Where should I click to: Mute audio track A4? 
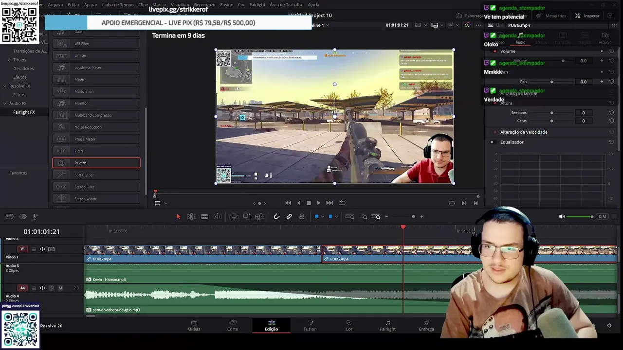[60, 288]
